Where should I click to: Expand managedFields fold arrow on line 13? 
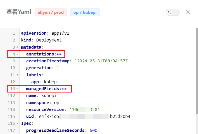coord(17,89)
